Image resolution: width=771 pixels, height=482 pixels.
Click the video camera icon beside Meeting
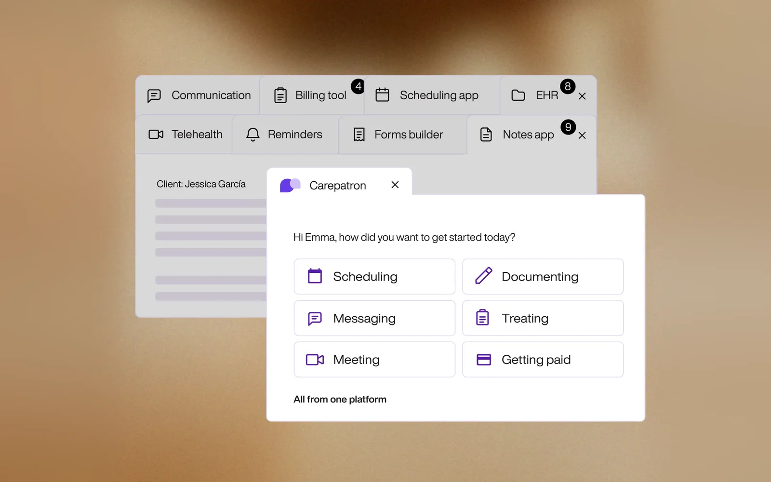[x=315, y=360]
